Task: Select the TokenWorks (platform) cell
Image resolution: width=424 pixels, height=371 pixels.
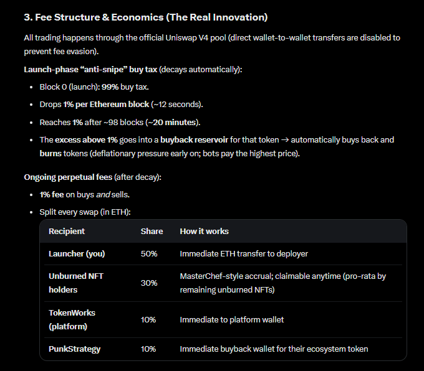Action: pos(72,320)
